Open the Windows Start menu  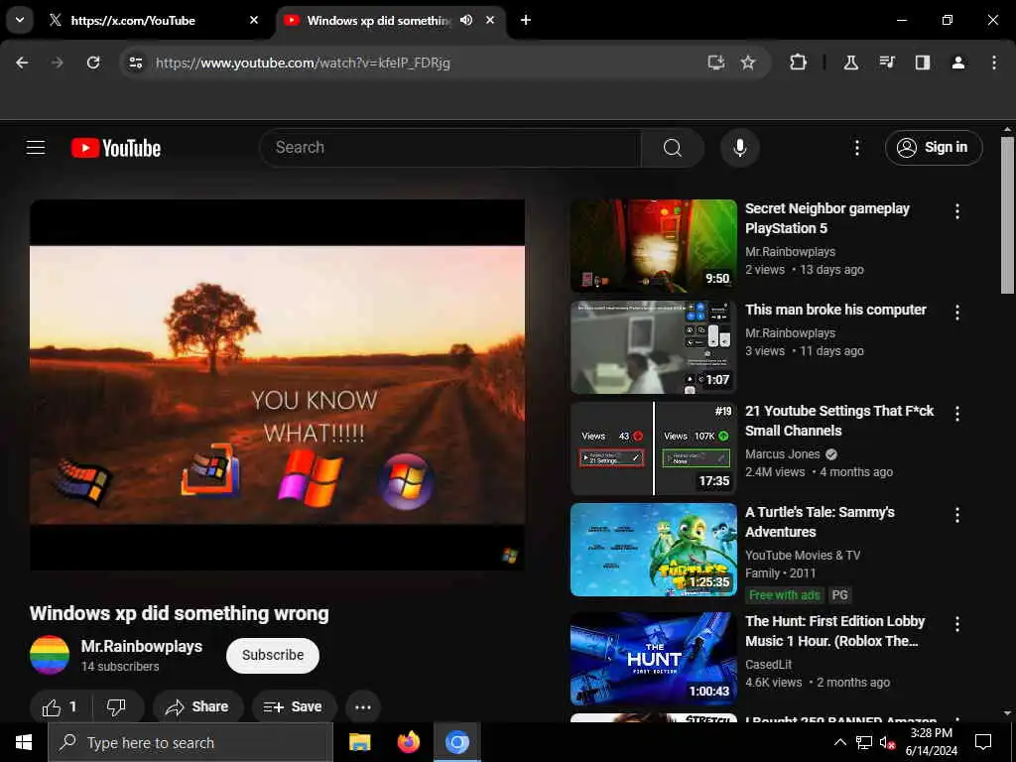click(24, 742)
